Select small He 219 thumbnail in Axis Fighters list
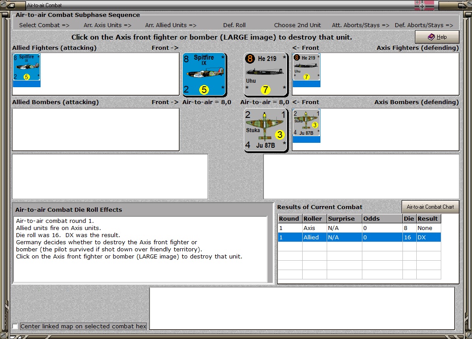 (x=307, y=70)
